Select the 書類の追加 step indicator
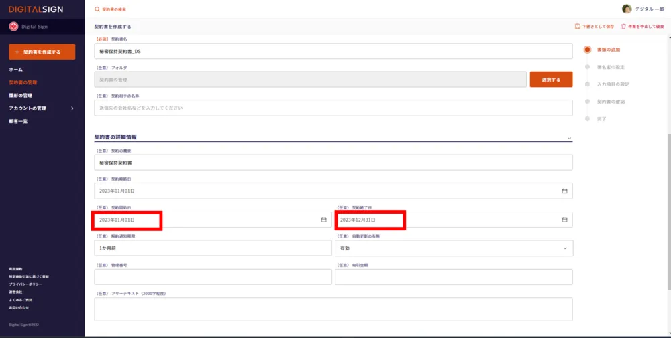The width and height of the screenshot is (671, 338). [x=587, y=50]
